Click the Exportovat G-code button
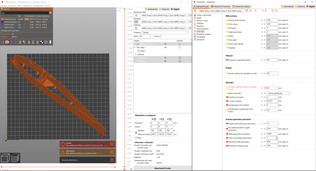Screen dimensions: 316x171 (x=162, y=168)
